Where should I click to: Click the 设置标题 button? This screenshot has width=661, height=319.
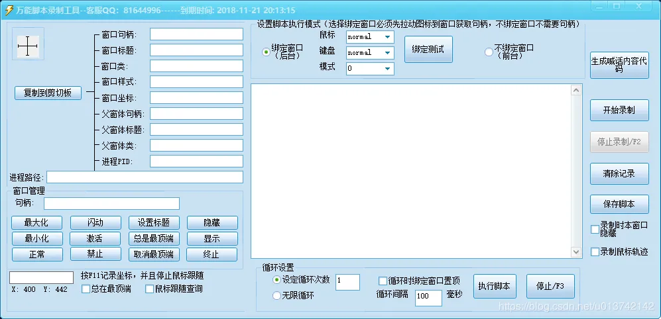[154, 222]
